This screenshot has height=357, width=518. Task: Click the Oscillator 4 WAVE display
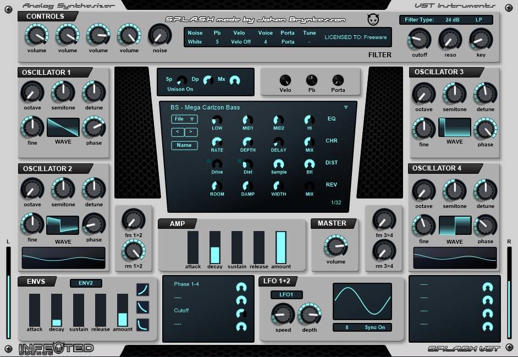click(455, 226)
